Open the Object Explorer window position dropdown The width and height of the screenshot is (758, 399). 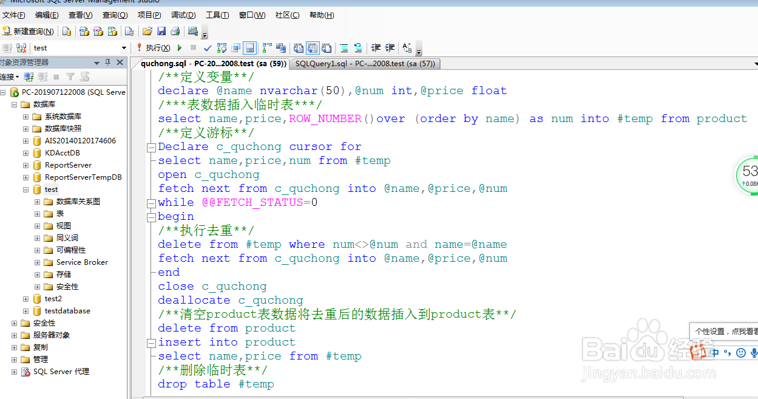click(96, 63)
